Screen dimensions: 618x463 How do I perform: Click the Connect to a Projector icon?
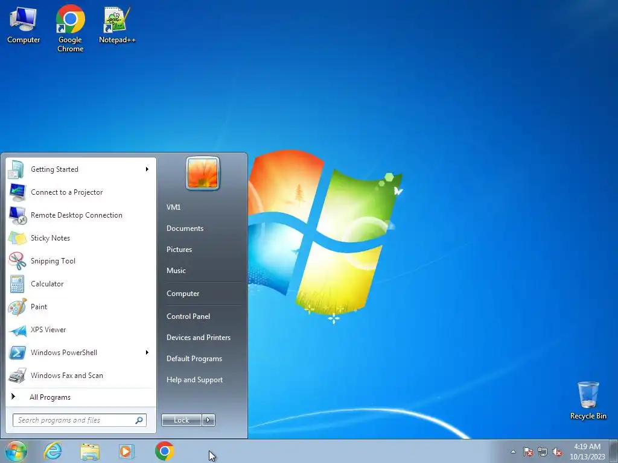(17, 192)
